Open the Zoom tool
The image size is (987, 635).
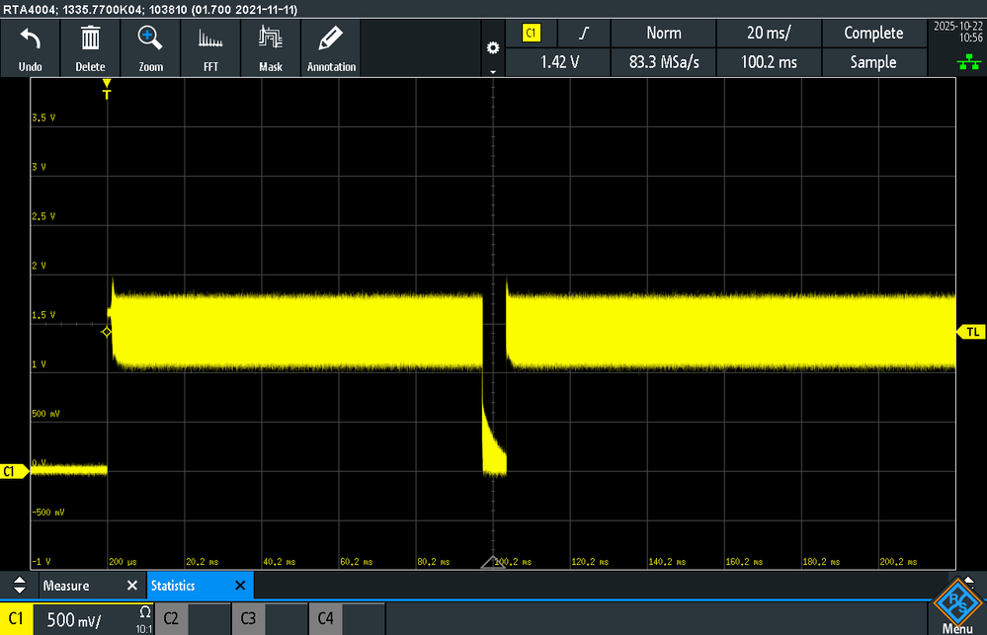click(150, 47)
